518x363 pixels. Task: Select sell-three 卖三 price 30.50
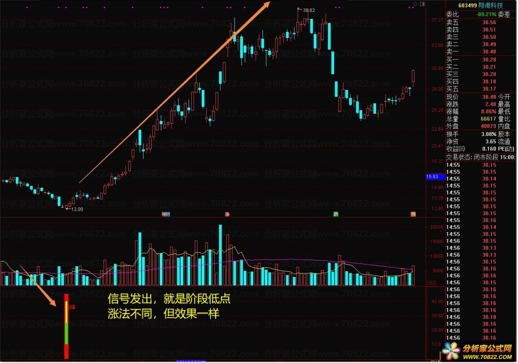tap(489, 37)
